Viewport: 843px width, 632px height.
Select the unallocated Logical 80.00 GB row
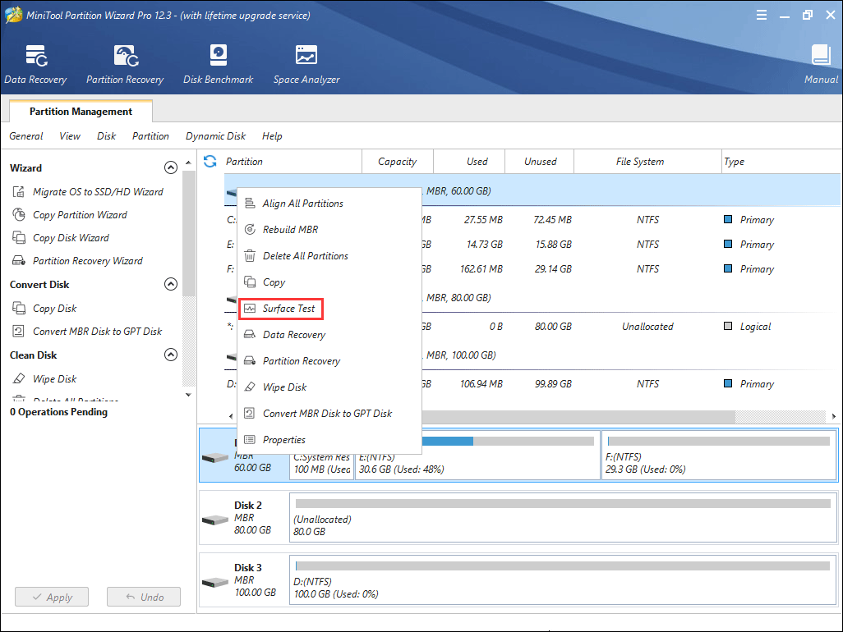pos(532,327)
